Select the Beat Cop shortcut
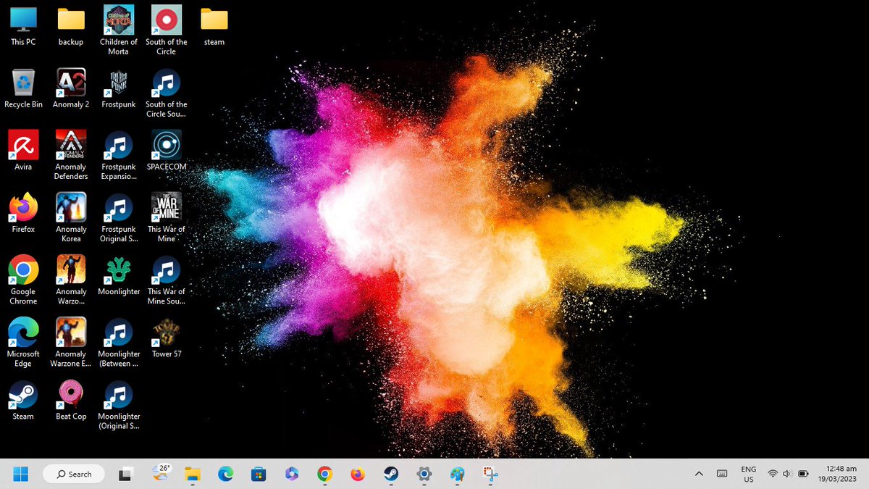This screenshot has height=489, width=869. (x=71, y=400)
